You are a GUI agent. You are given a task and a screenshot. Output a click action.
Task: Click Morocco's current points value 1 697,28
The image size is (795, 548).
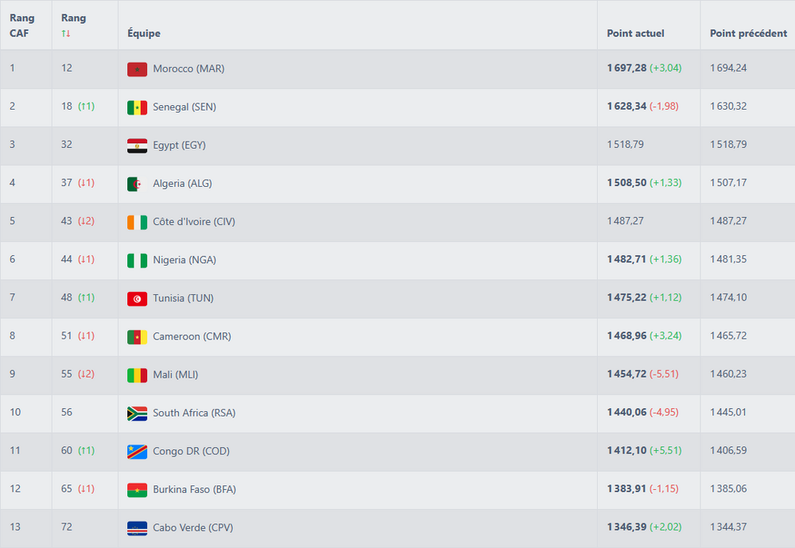click(x=626, y=68)
